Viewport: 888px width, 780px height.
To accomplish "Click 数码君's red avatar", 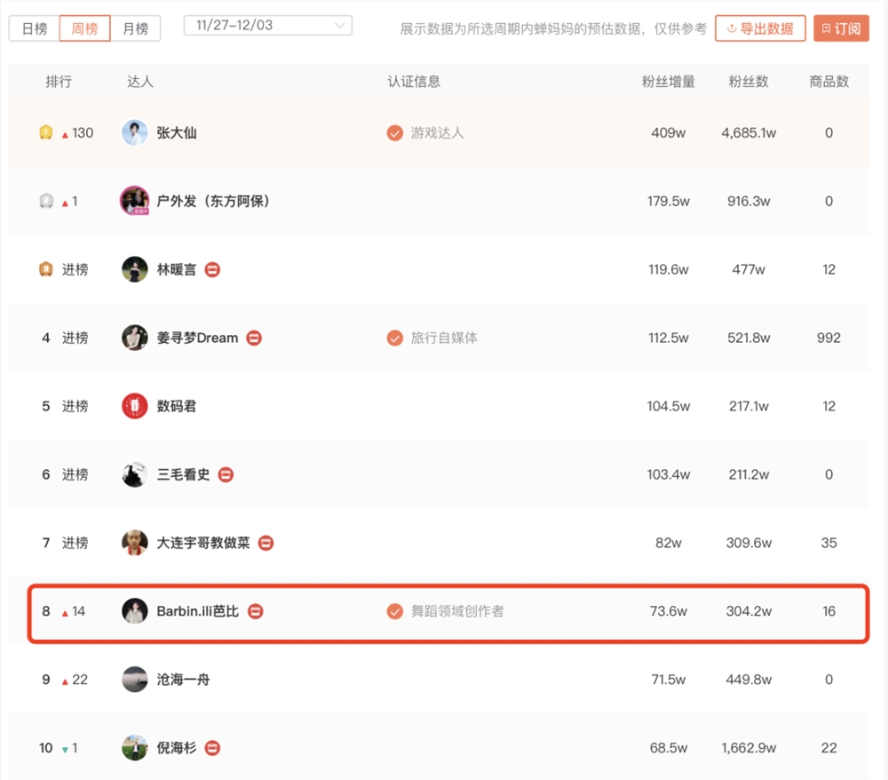I will pyautogui.click(x=135, y=406).
